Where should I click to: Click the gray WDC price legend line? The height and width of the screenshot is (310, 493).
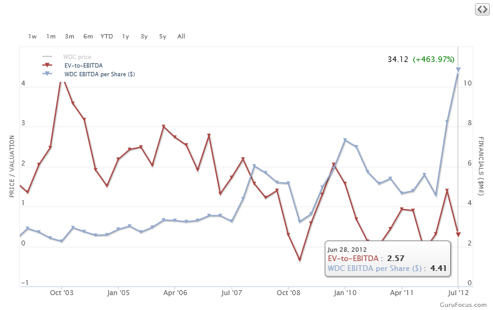point(47,57)
